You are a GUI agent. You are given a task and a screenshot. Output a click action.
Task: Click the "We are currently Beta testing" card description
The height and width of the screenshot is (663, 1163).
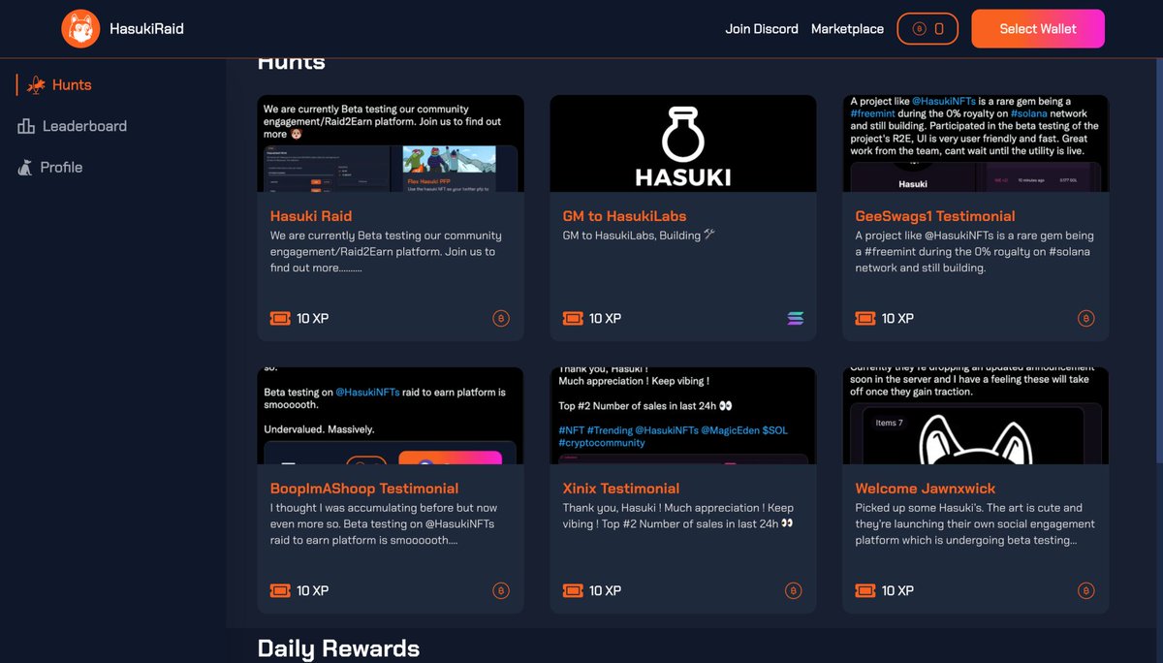[386, 252]
